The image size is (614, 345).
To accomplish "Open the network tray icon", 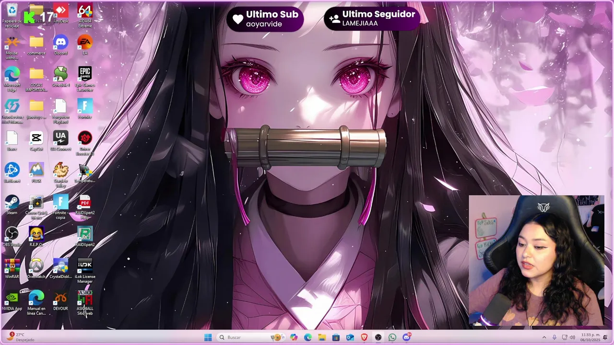I will 565,337.
